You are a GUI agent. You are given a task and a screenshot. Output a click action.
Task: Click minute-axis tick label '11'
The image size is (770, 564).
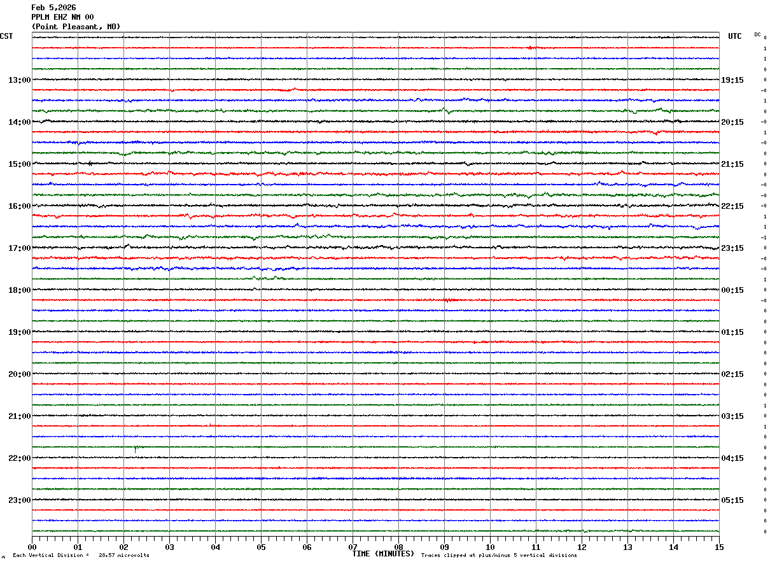536,547
